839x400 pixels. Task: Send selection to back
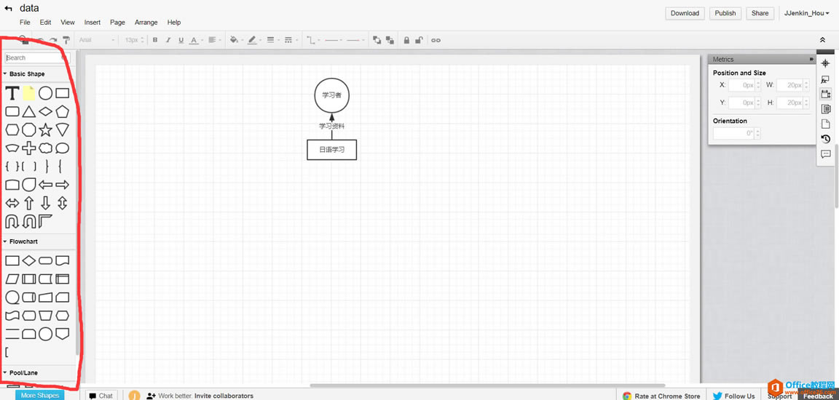coord(390,40)
